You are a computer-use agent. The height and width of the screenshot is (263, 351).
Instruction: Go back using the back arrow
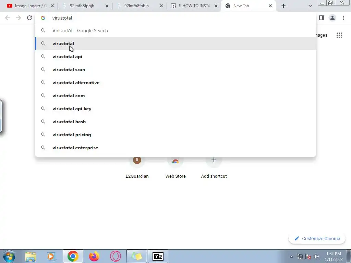[8, 18]
